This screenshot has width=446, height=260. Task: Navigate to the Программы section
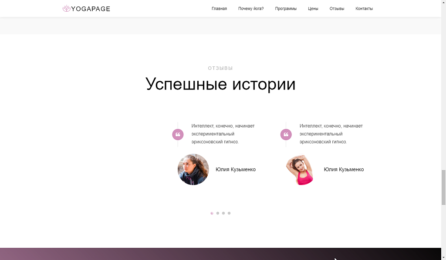point(285,8)
